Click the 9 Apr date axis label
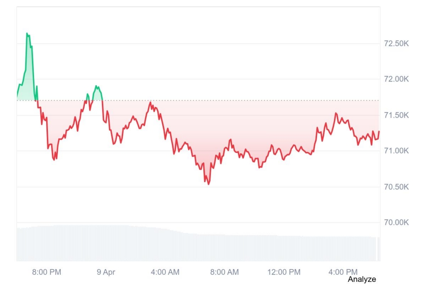Screen dimensions: 426x284 [106, 272]
